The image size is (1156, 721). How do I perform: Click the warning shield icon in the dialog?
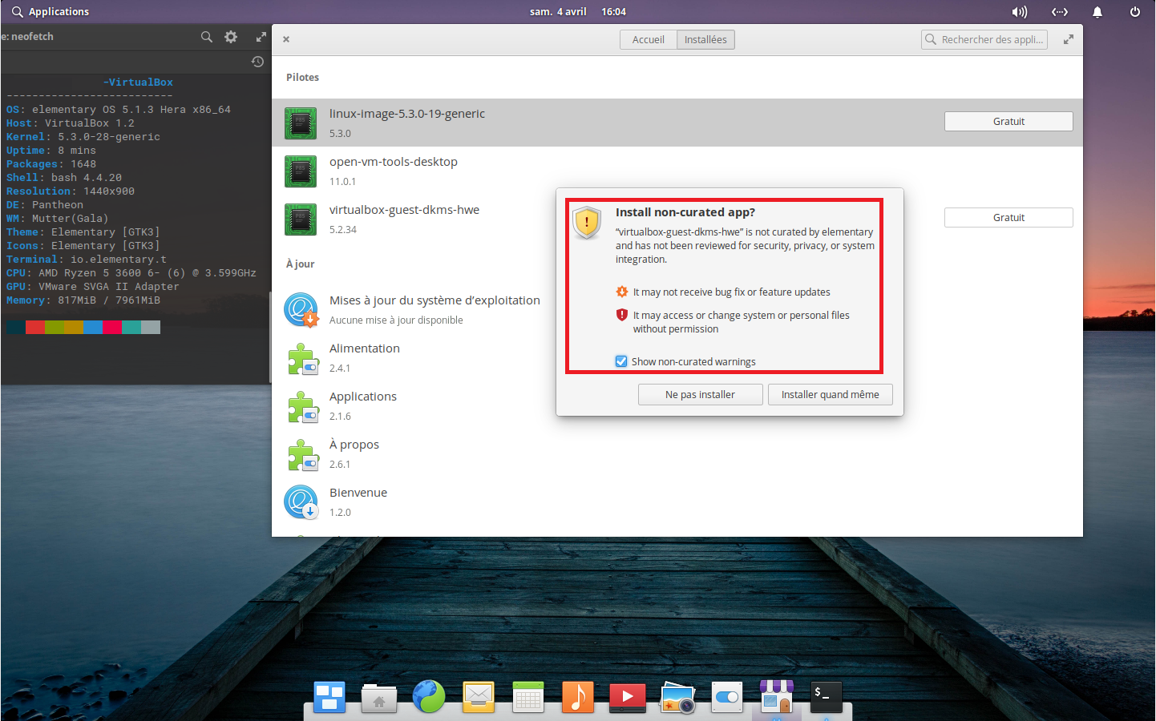[x=587, y=224]
